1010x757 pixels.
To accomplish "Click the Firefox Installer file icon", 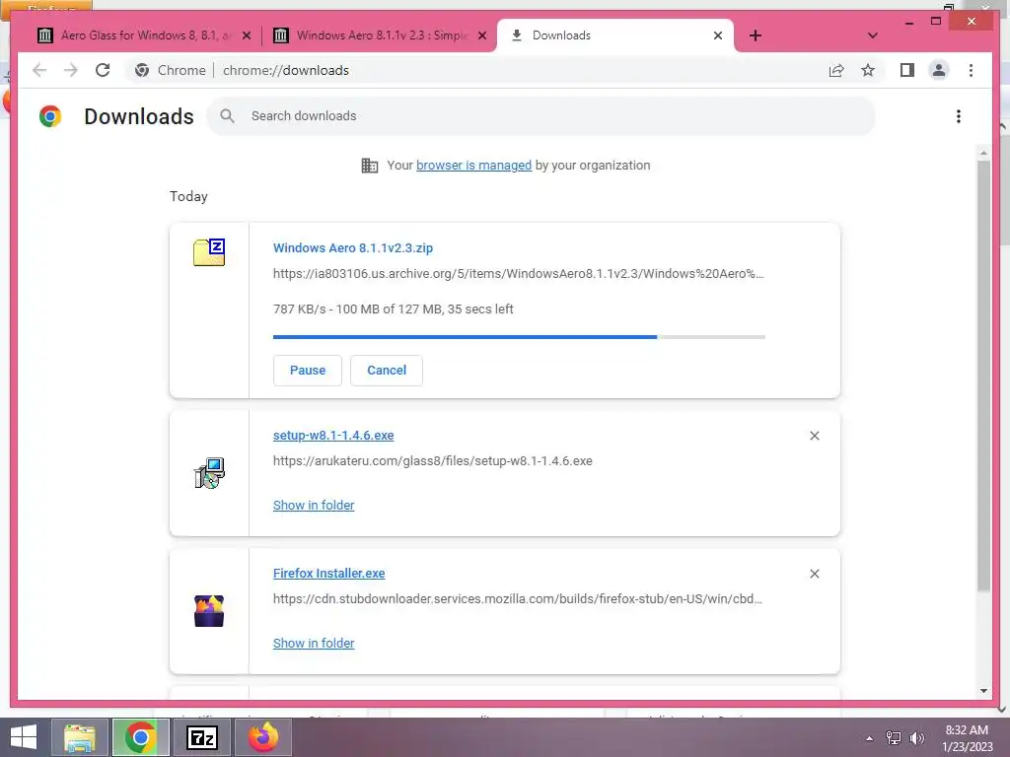I will point(209,611).
